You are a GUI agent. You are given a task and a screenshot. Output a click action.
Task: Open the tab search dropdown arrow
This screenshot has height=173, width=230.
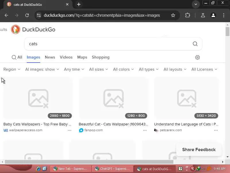196,4
